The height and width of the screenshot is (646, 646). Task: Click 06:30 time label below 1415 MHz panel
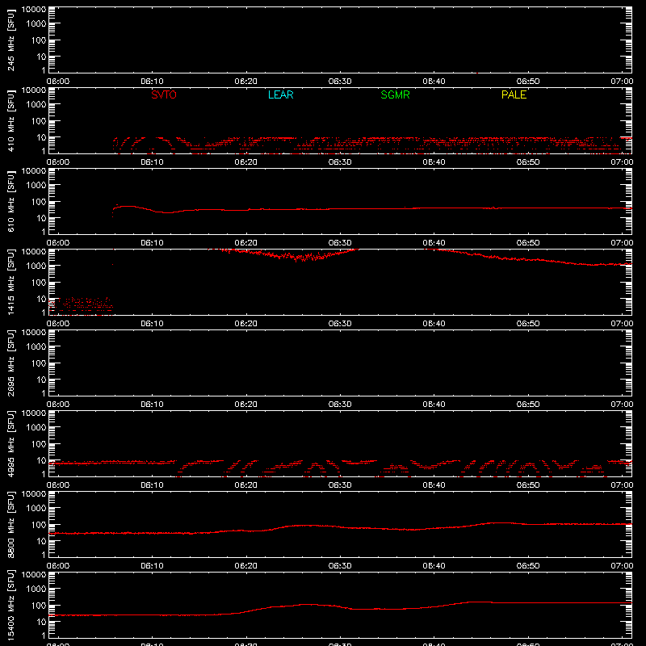click(340, 324)
